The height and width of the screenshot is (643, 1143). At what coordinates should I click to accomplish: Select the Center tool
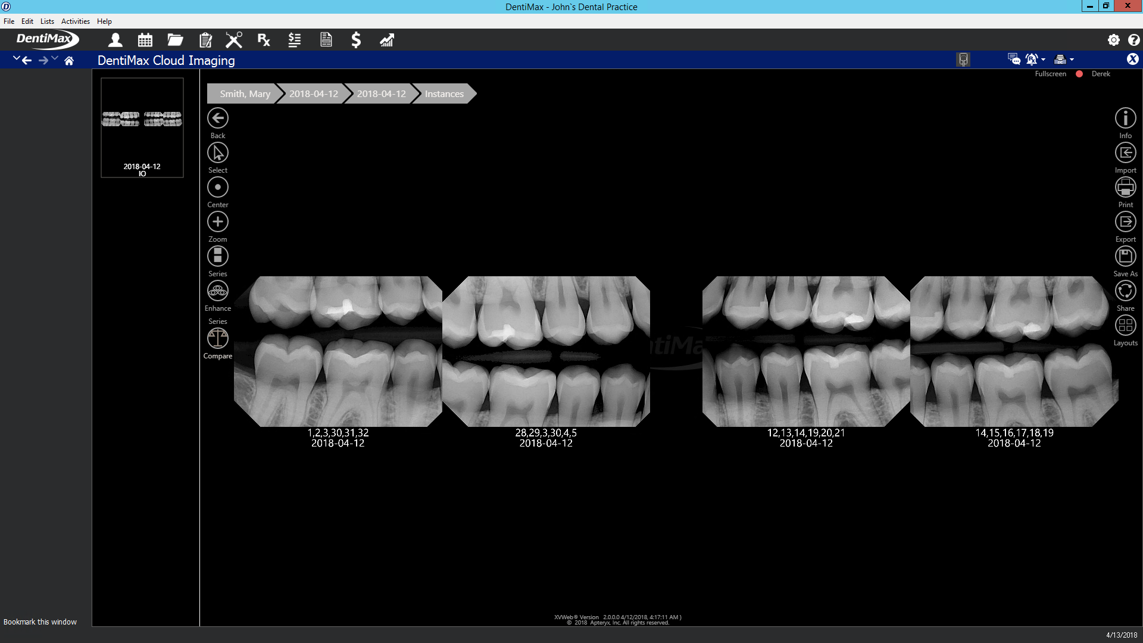click(x=217, y=187)
